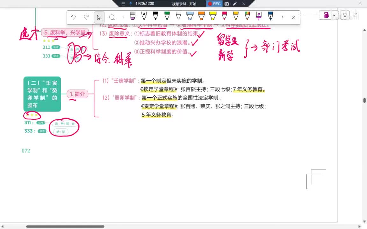Open the recorder pencil draw tool
Screen dimensions: 367x229
click(235, 4)
